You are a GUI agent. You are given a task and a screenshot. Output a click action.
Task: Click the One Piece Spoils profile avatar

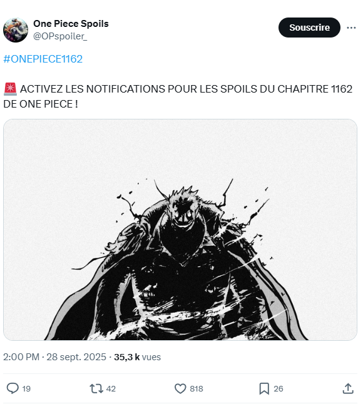tap(16, 30)
